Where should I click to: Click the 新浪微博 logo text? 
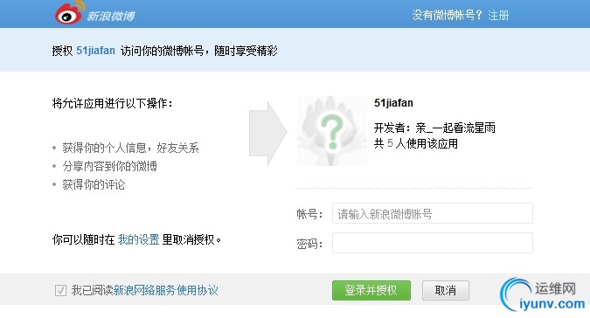pyautogui.click(x=111, y=16)
